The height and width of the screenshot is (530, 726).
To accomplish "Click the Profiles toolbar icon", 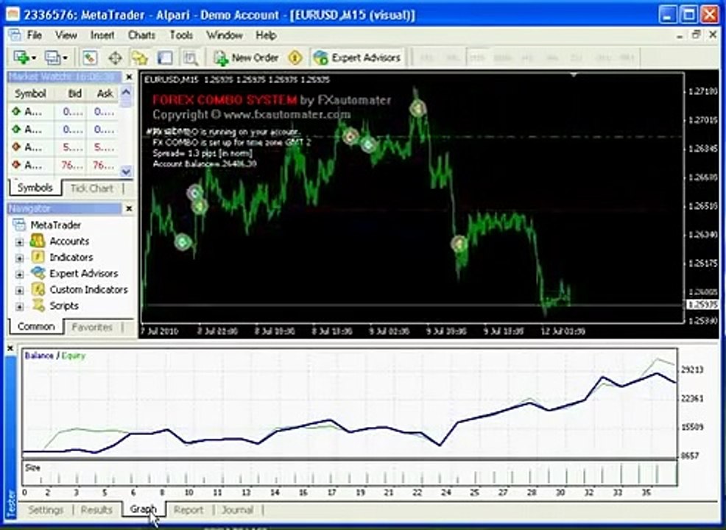I will click(x=52, y=58).
